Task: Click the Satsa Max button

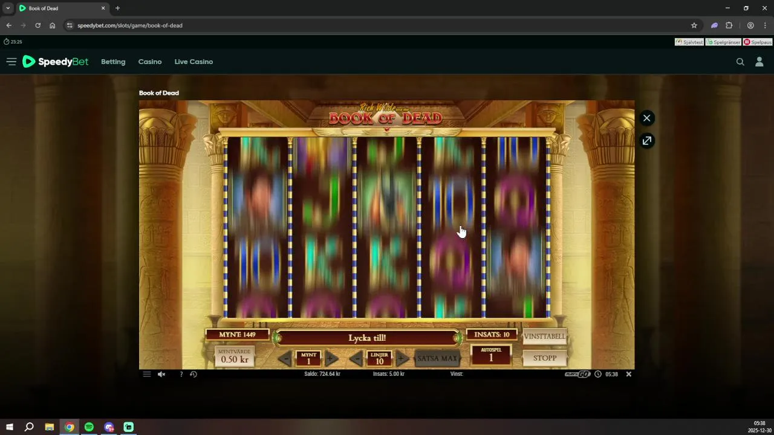Action: coord(437,358)
